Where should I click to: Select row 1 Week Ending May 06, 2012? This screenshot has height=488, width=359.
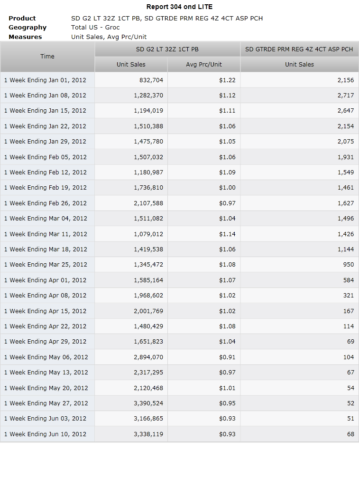179,357
